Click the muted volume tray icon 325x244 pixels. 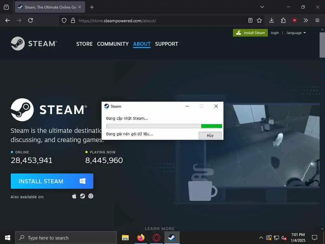click(x=284, y=238)
